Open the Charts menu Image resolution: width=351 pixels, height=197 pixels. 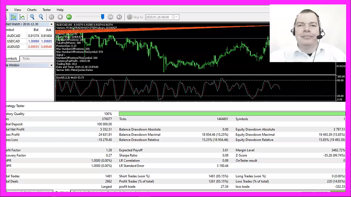[x=32, y=10]
